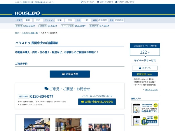This screenshot has height=131, width=175.
Task: Click the 新着物件数 17,184件 count
Action: (x=99, y=26)
